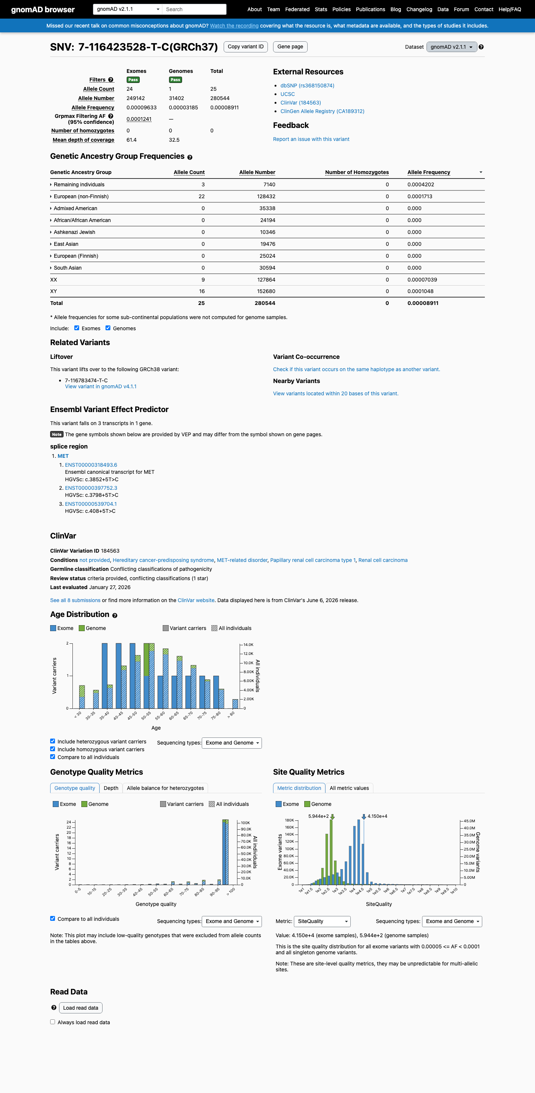Uncheck Include homozygous variant carriers
535x1093 pixels.
tap(52, 749)
